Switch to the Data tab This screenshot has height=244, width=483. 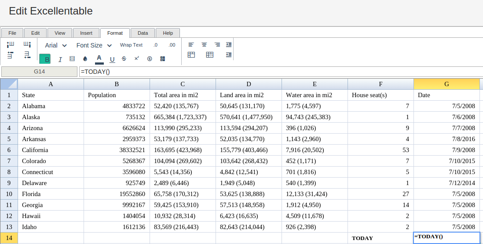coord(143,33)
